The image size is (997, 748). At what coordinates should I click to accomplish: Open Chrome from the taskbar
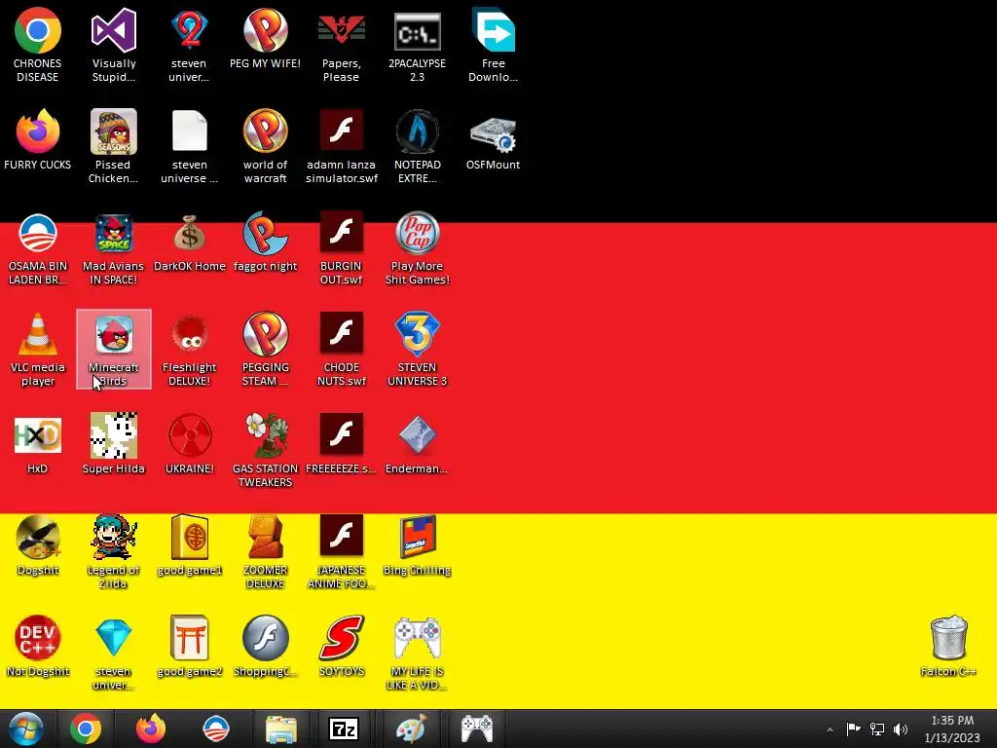click(x=86, y=729)
